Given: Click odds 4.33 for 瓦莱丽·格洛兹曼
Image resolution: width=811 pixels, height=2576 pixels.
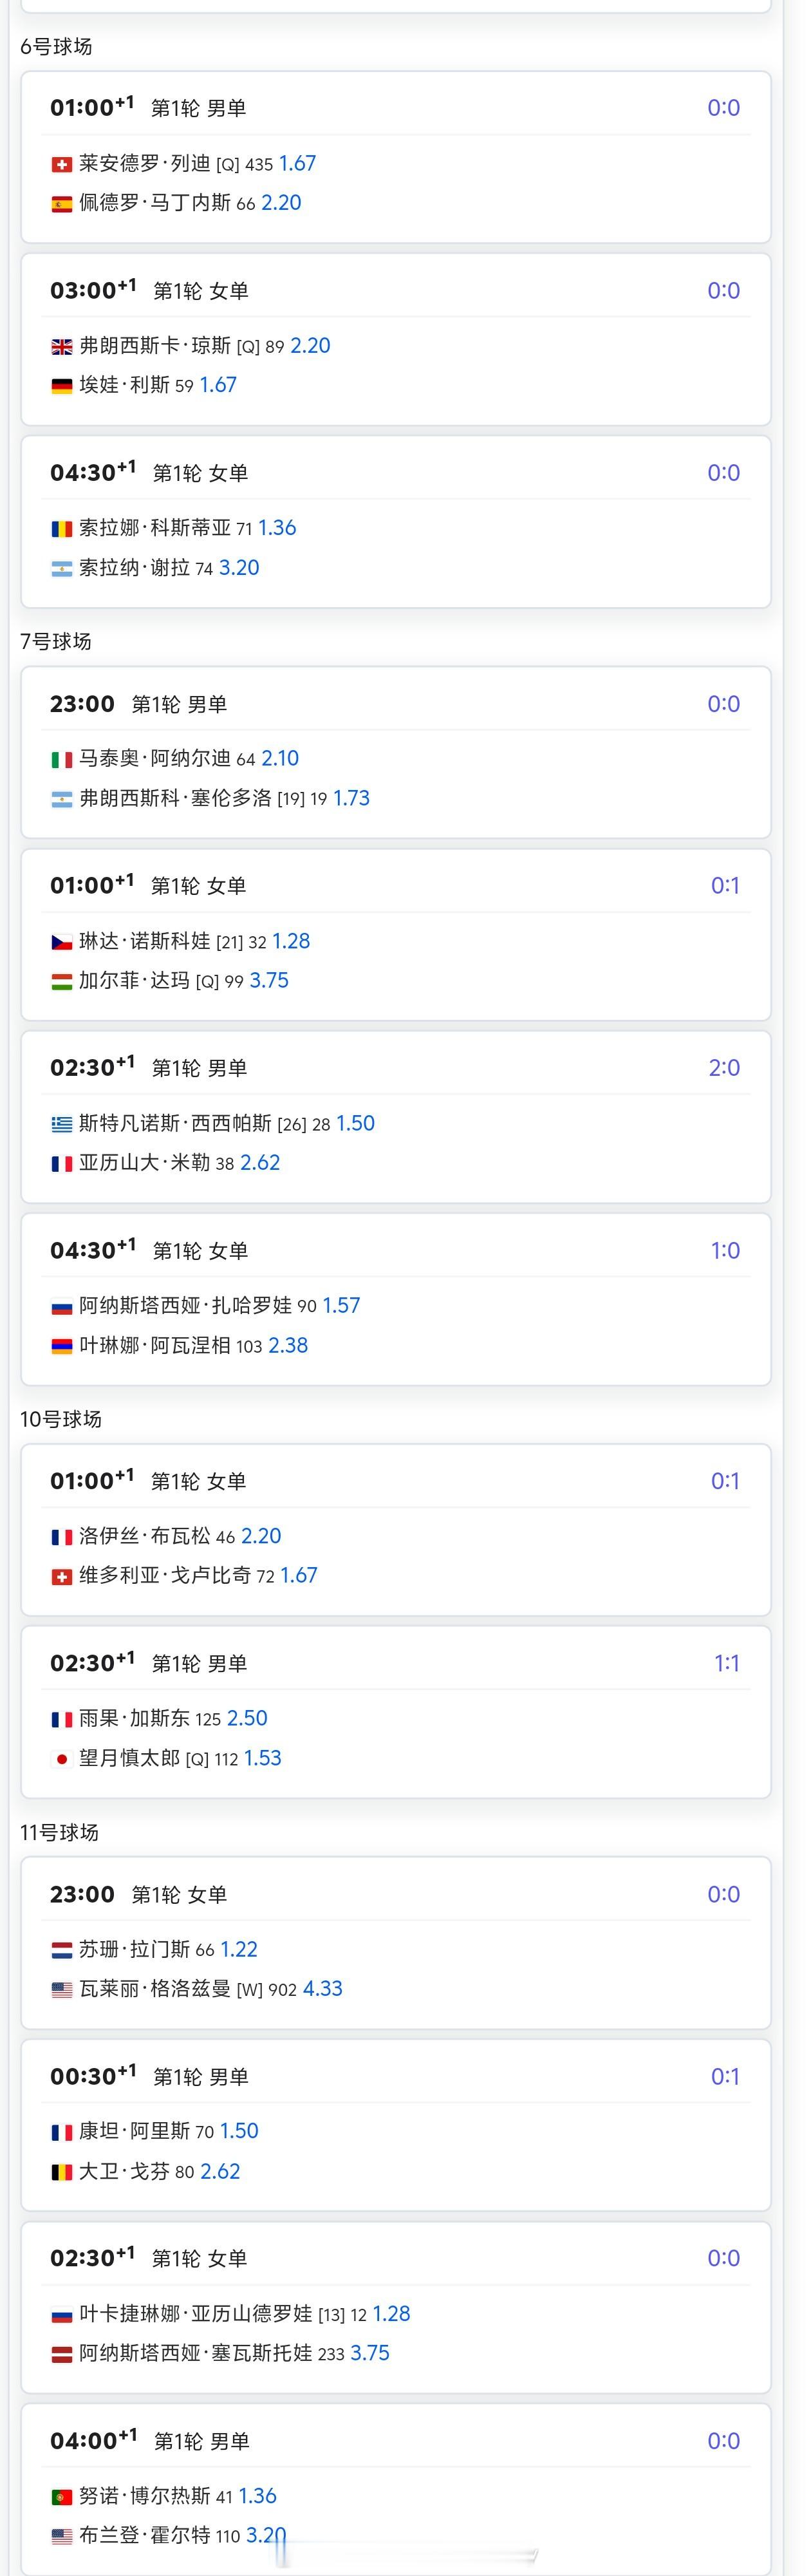Looking at the screenshot, I should 322,1989.
